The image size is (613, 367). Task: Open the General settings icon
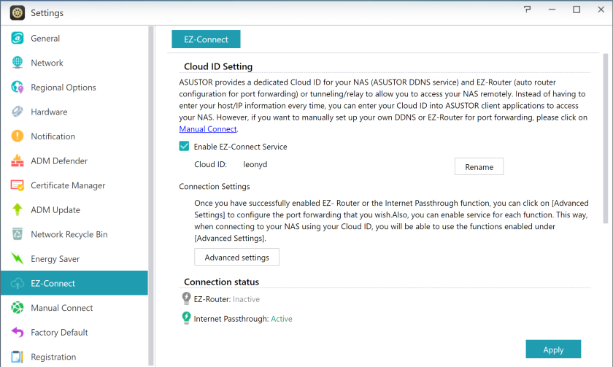pyautogui.click(x=18, y=38)
